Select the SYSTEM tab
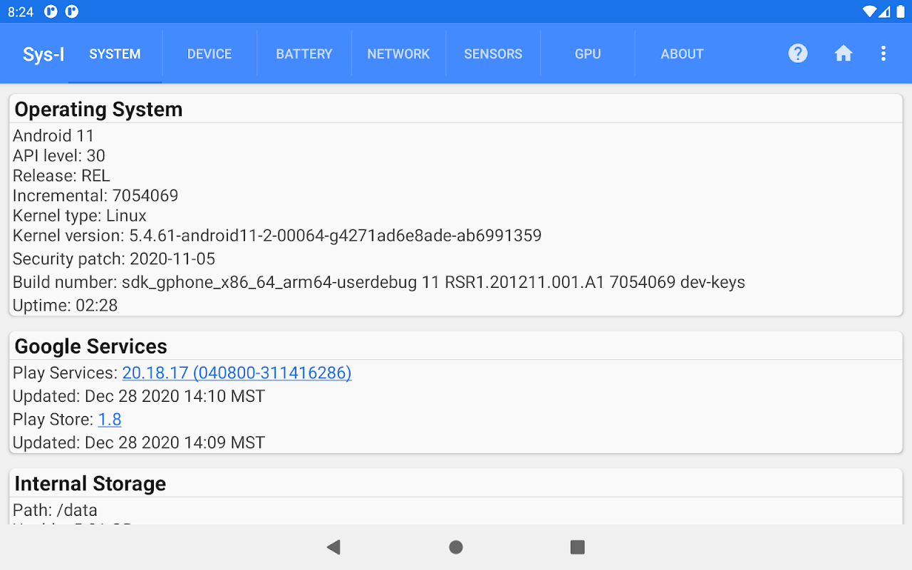This screenshot has height=570, width=912. point(115,54)
